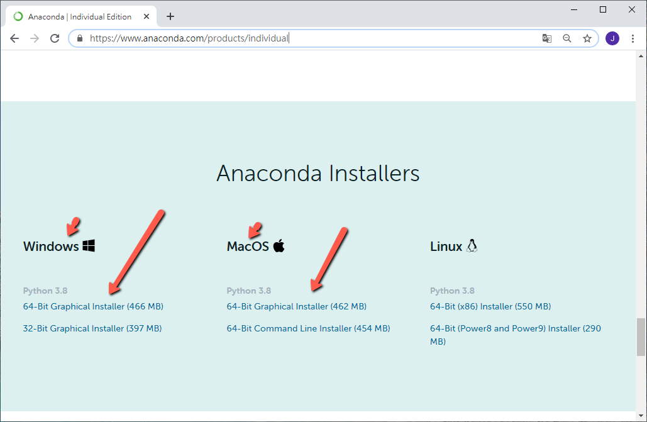Open the profile avatar J

click(x=612, y=38)
